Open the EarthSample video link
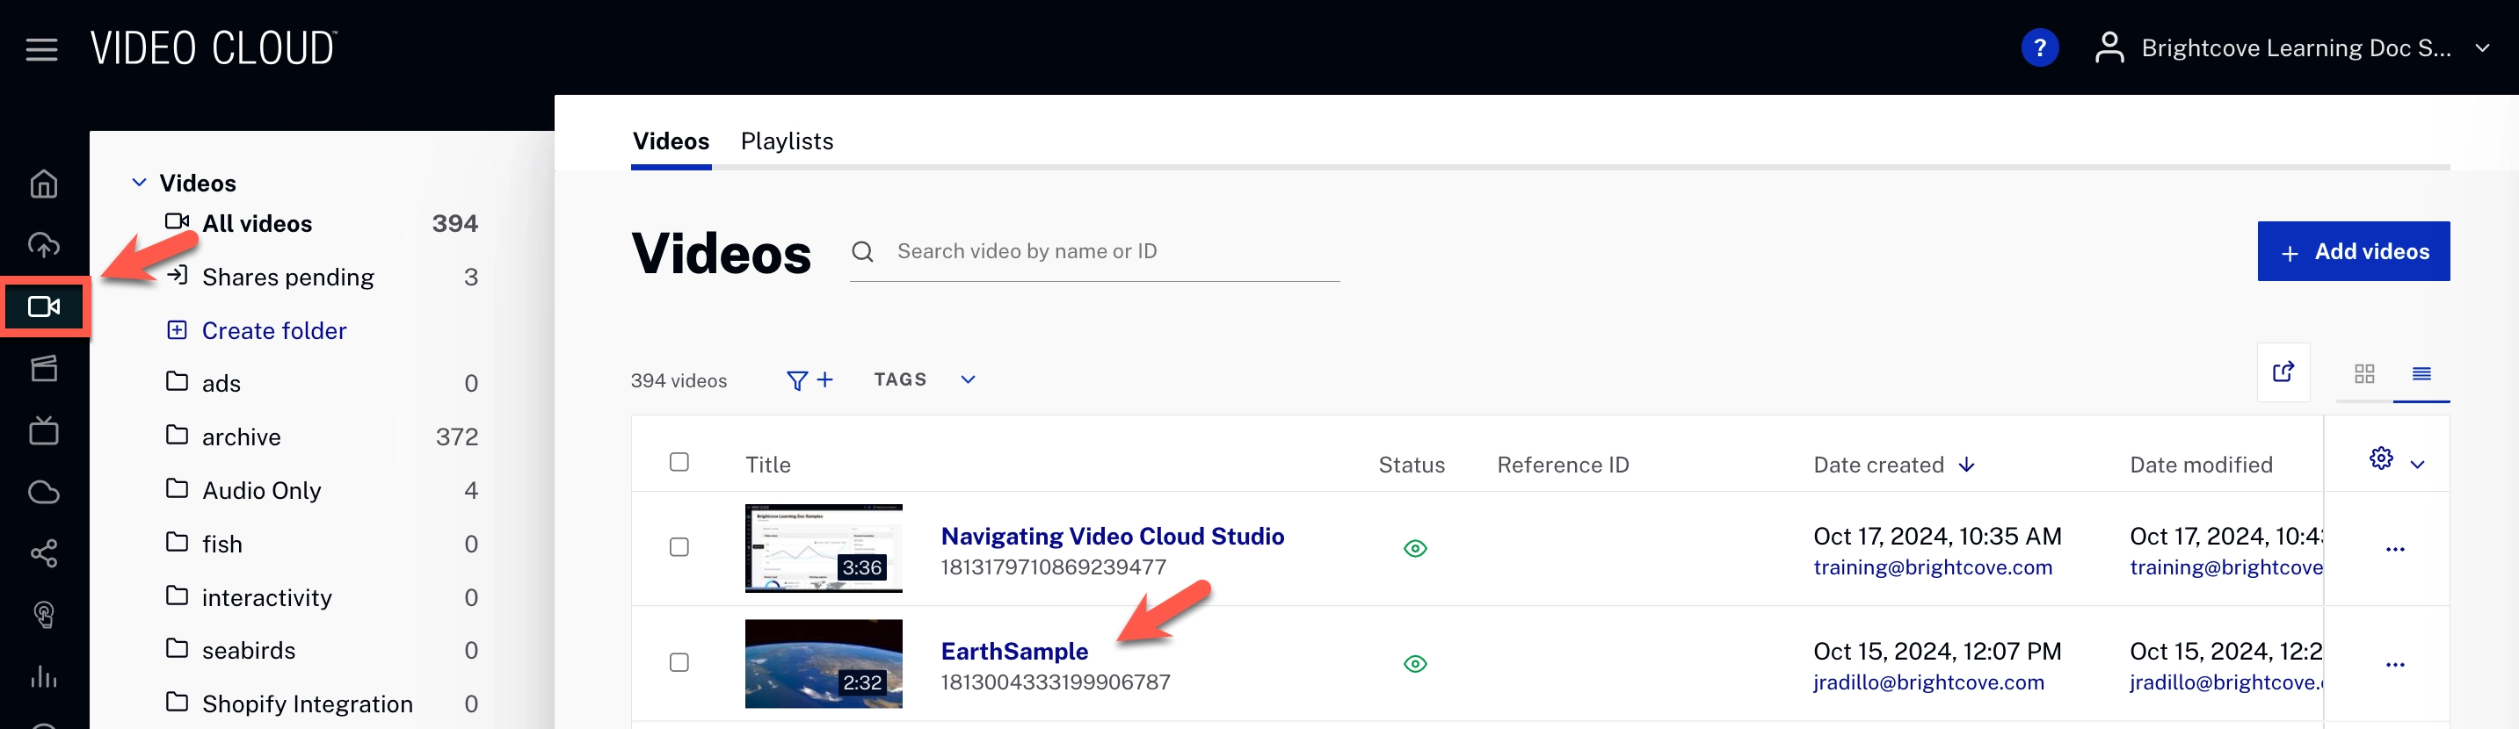2519x729 pixels. (x=1013, y=651)
